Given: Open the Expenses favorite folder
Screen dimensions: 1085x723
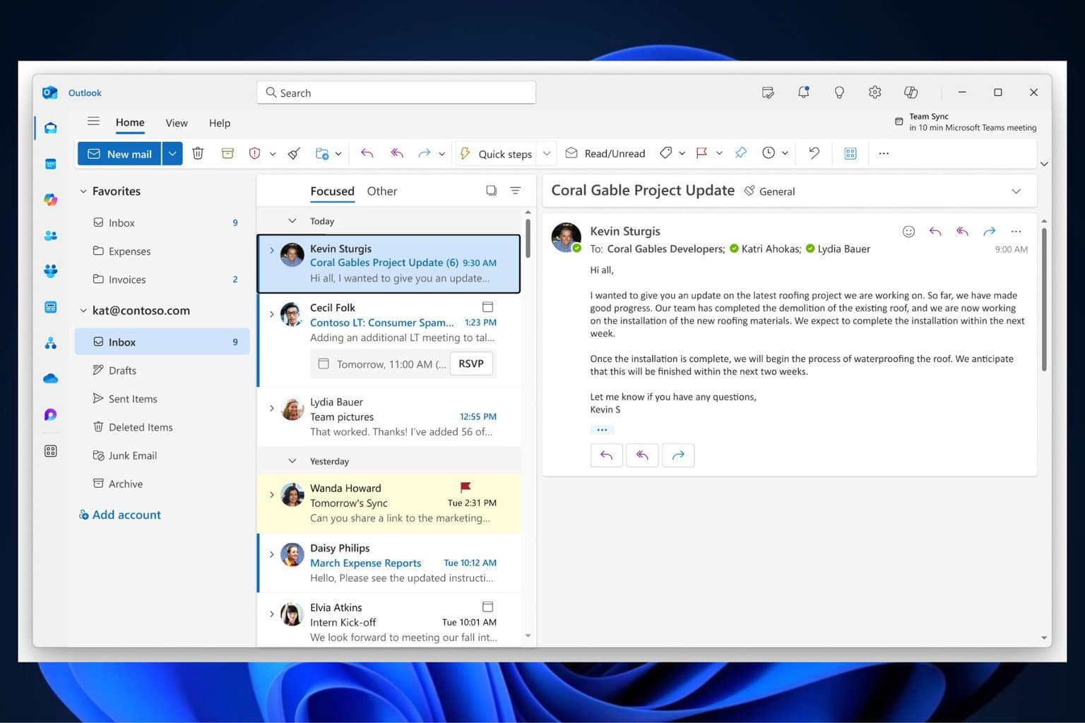Looking at the screenshot, I should [x=162, y=251].
